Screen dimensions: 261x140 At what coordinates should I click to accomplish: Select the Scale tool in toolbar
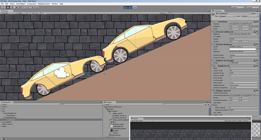pos(17,8)
